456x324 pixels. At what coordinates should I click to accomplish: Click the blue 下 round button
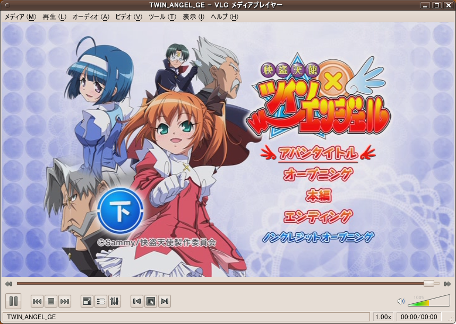click(120, 211)
